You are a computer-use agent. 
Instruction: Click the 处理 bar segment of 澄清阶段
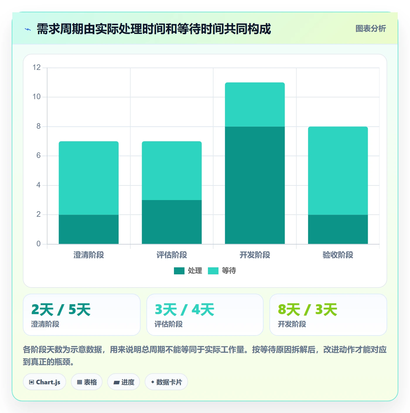coord(89,229)
